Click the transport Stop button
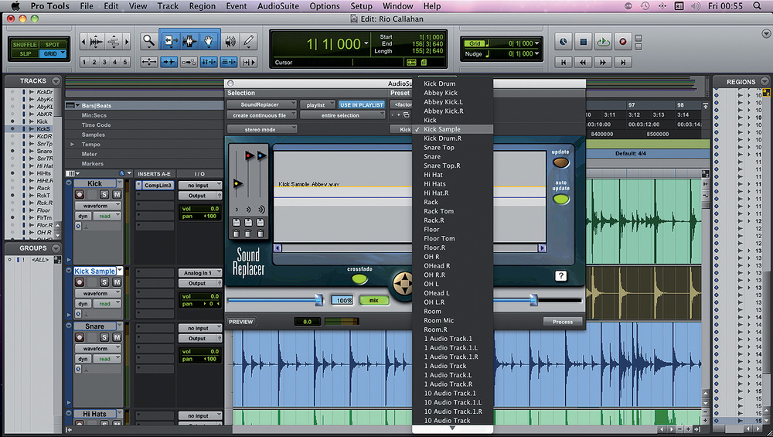Image resolution: width=773 pixels, height=437 pixels. [583, 42]
